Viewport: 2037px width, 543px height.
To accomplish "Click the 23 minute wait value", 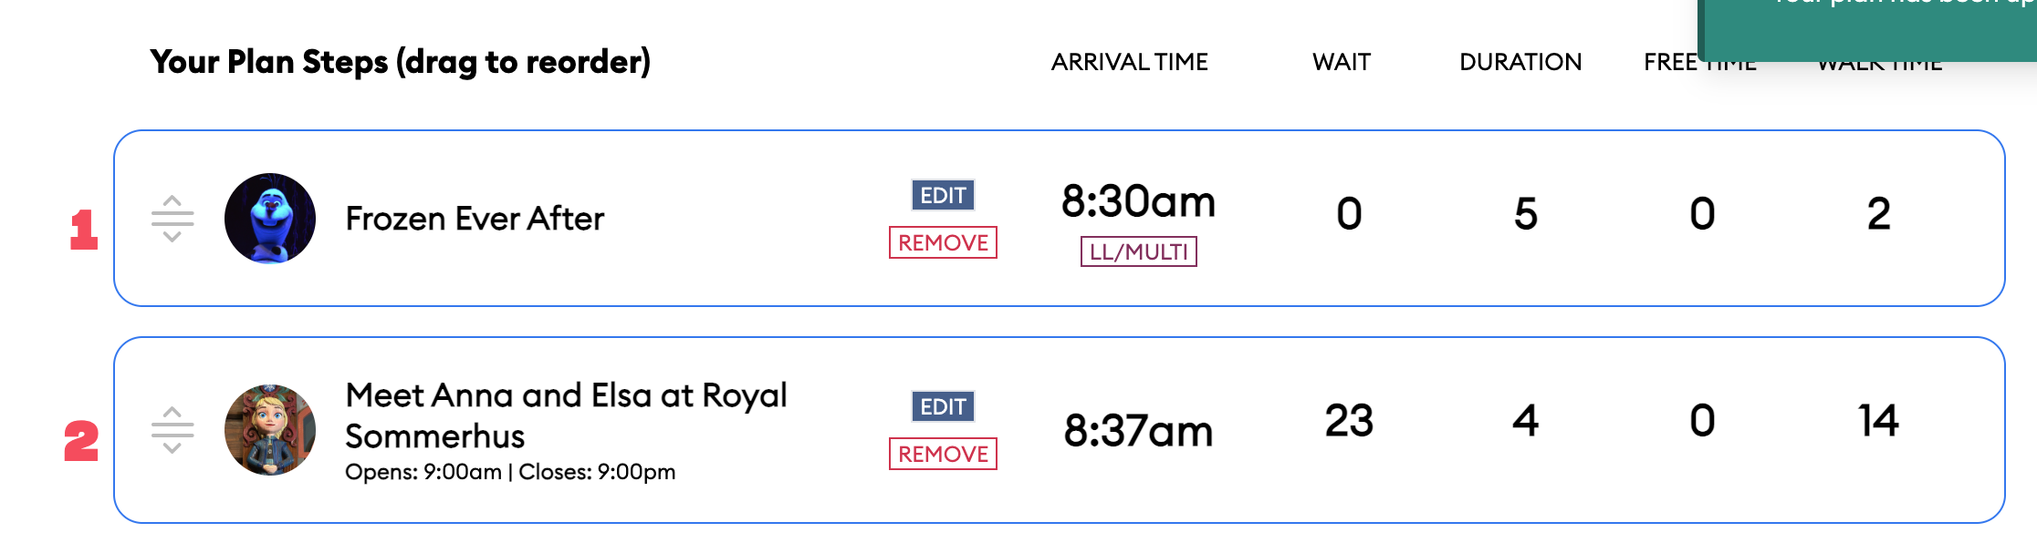I will click(x=1349, y=421).
